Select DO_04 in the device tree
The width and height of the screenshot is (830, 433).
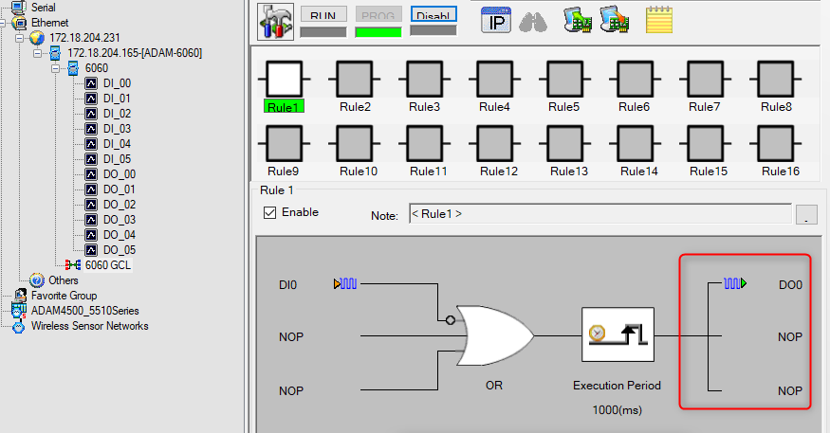[x=120, y=235]
